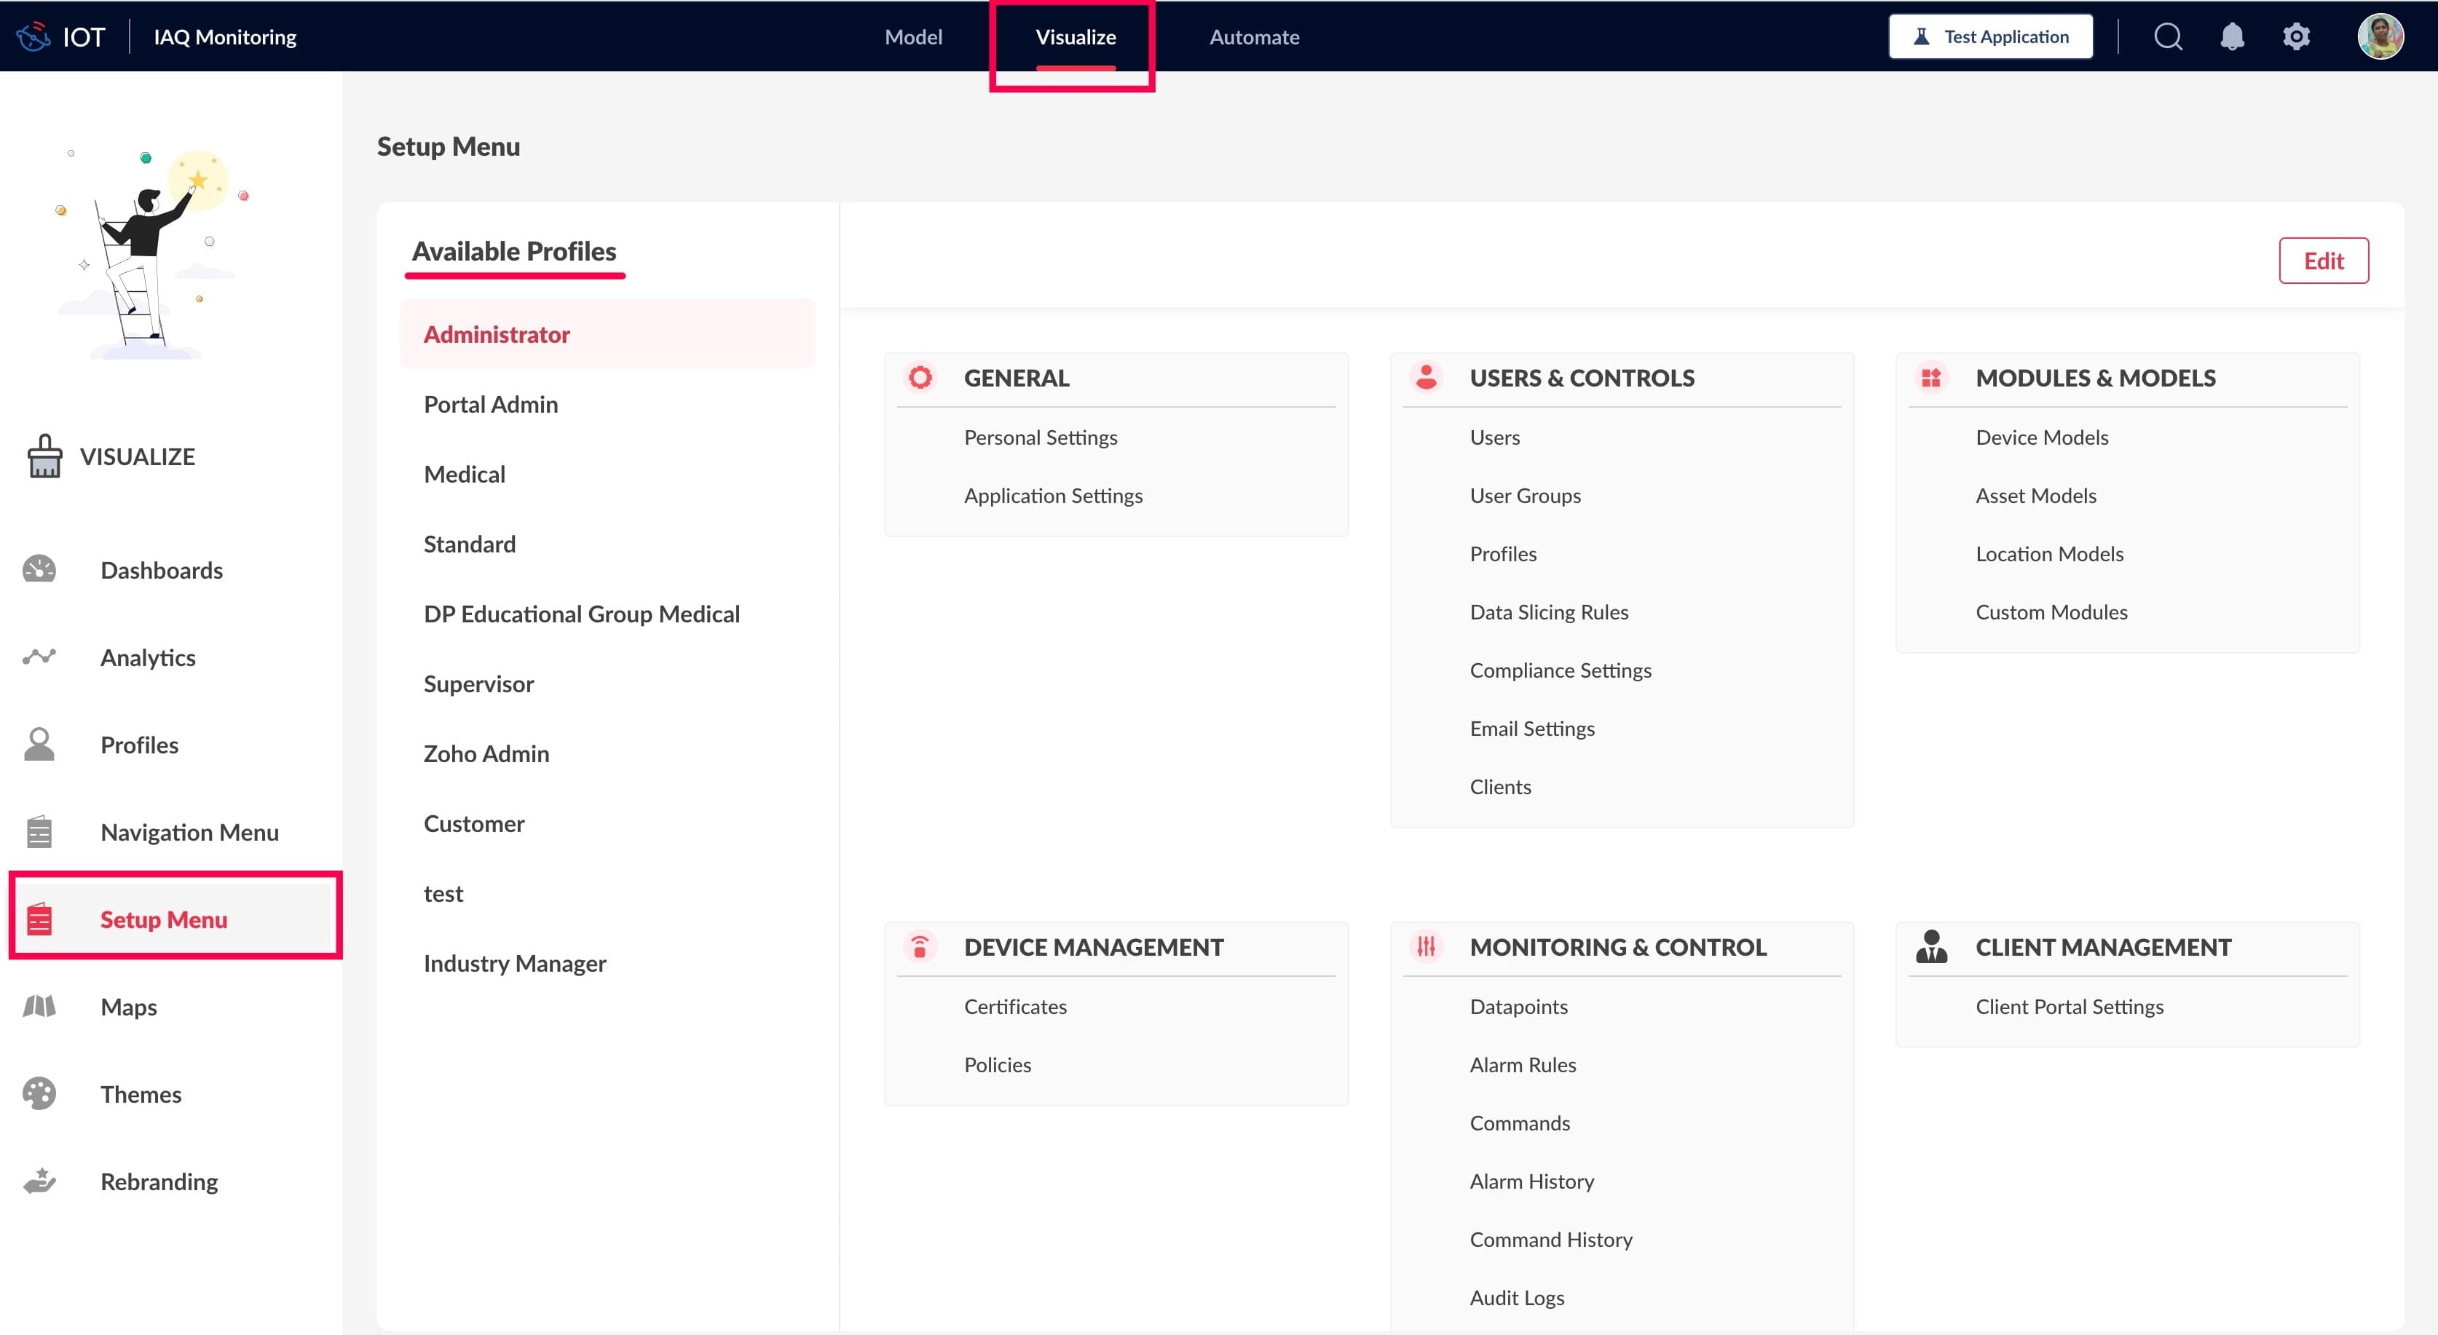Select the Portal Admin profile
2438x1335 pixels.
pyautogui.click(x=490, y=404)
